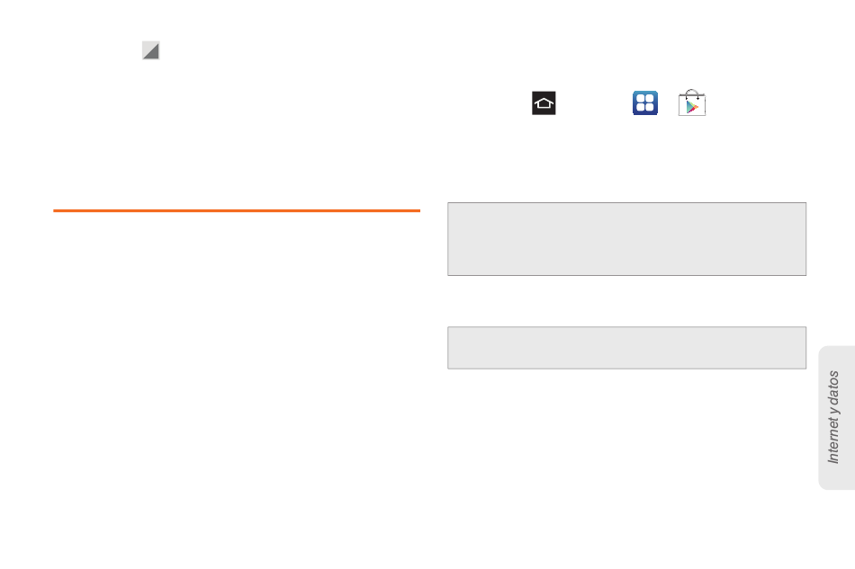Select the top border of the upper gray box
This screenshot has height=569, width=855.
coord(627,203)
